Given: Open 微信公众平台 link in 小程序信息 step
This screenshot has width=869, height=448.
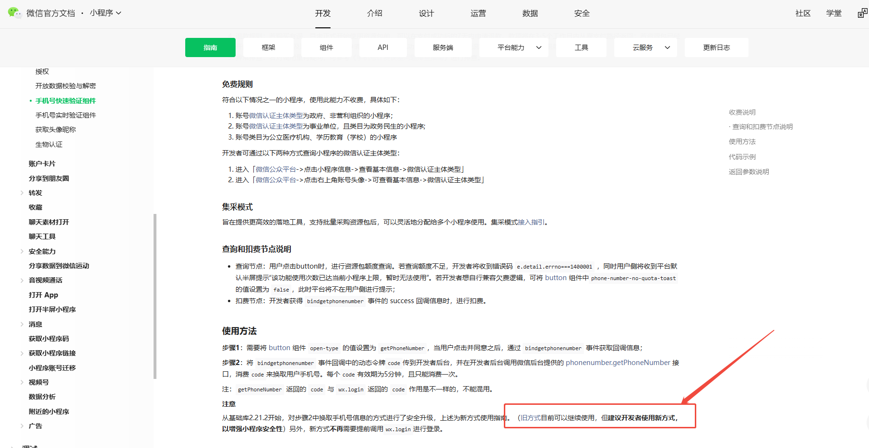Looking at the screenshot, I should coord(276,169).
